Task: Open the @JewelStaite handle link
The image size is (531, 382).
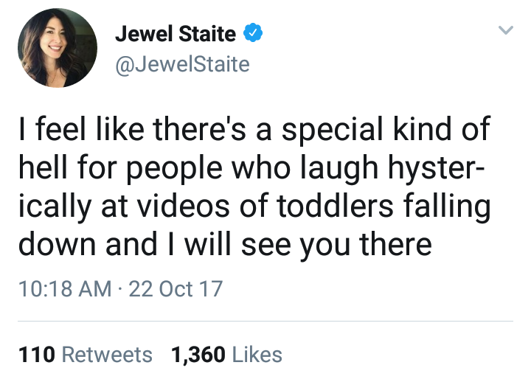Action: pos(183,65)
